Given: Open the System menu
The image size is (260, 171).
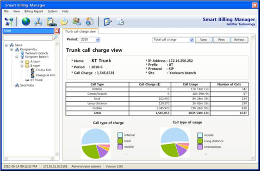Looking at the screenshot, I should tap(52, 12).
